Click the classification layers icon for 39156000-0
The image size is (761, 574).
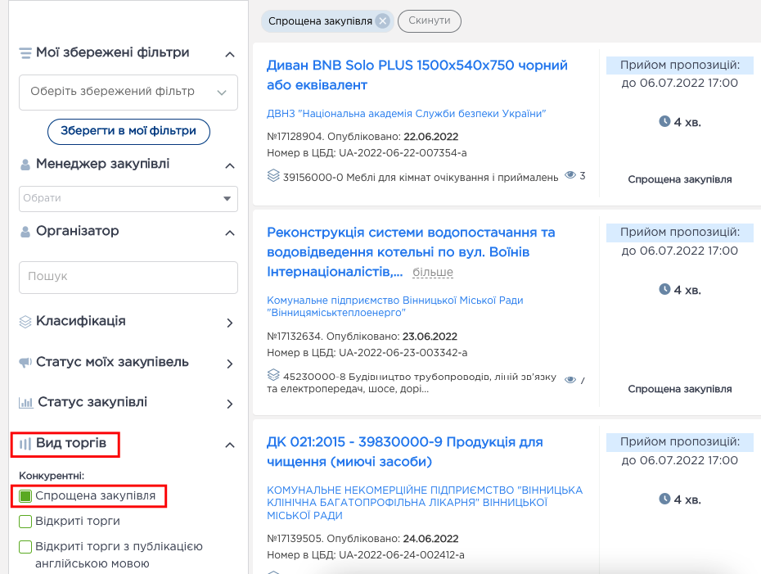click(x=273, y=176)
